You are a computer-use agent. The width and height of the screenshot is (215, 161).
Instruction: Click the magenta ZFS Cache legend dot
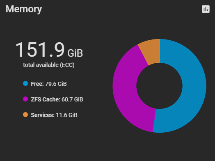pos(25,99)
